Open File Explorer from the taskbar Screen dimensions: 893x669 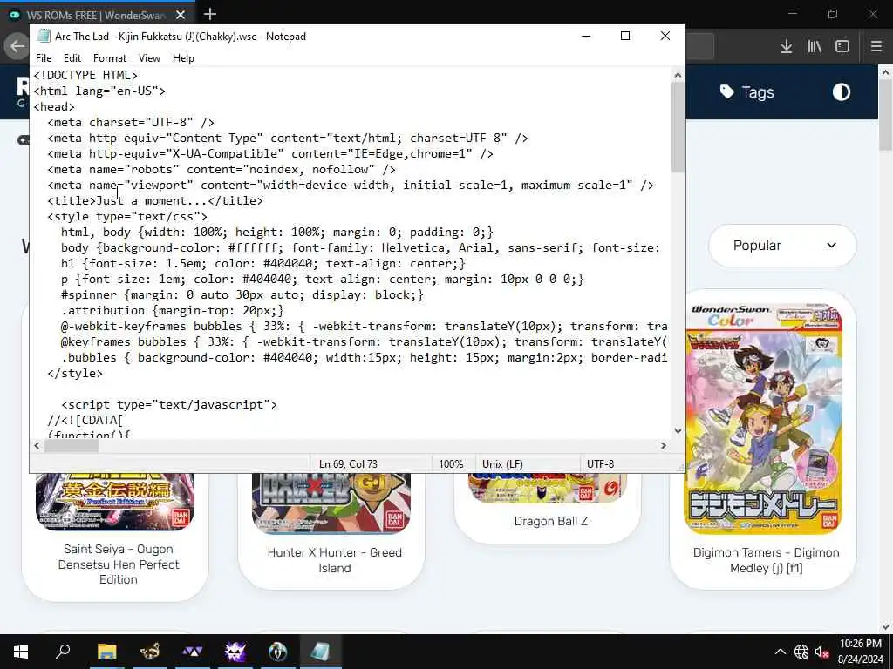click(106, 652)
